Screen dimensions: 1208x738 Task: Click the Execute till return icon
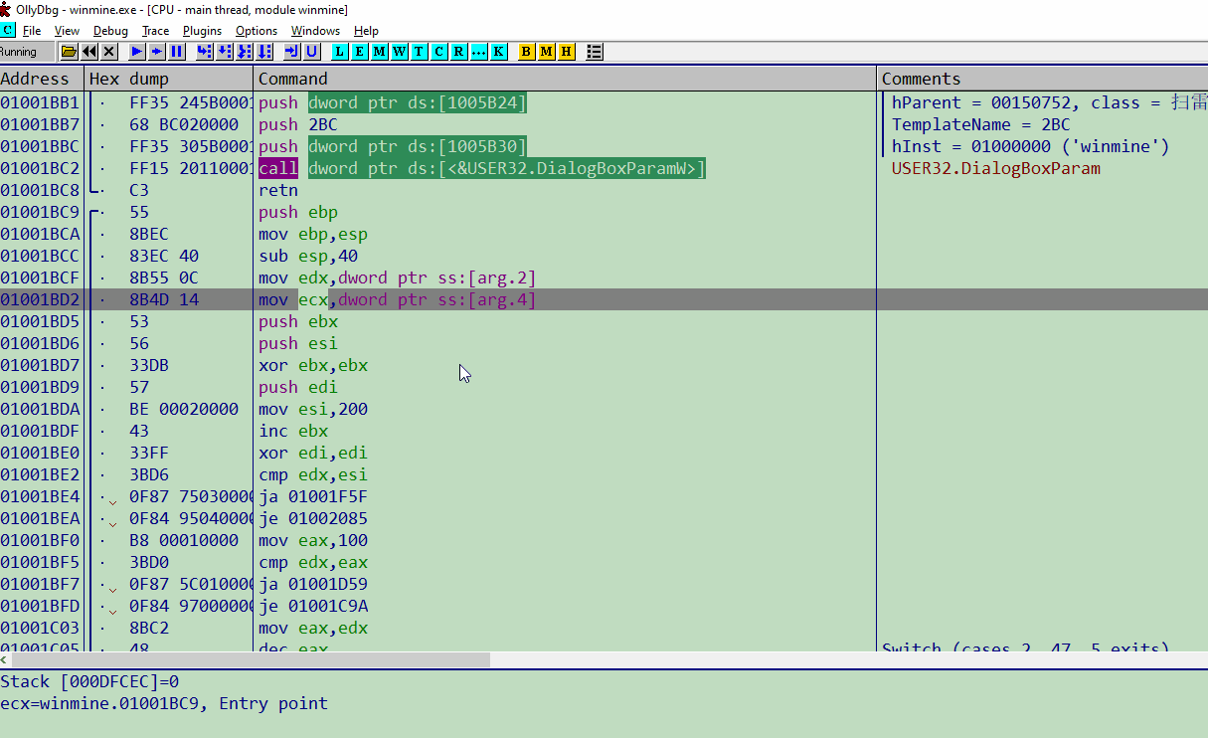(x=291, y=51)
